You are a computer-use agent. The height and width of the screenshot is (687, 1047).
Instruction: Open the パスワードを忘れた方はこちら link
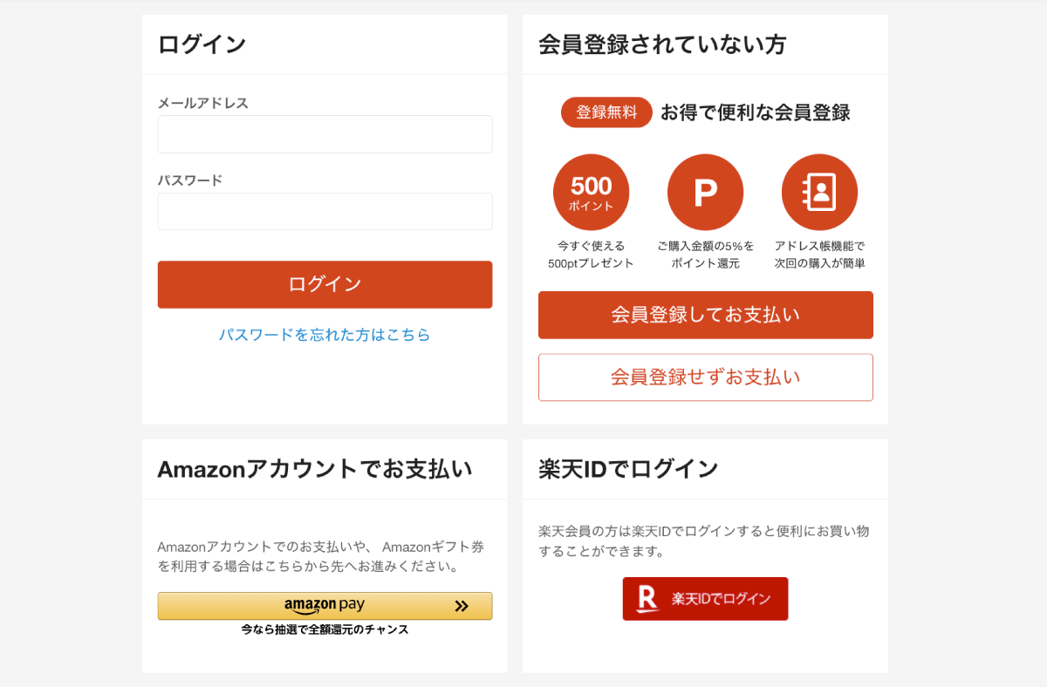click(325, 335)
